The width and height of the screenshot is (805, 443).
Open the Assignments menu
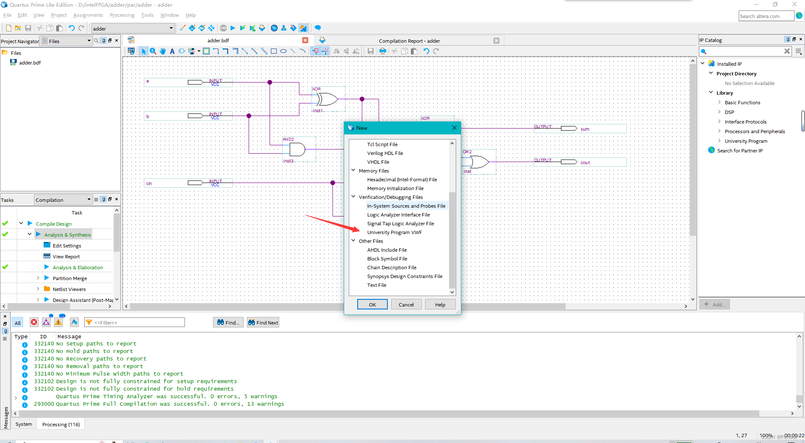tap(88, 15)
